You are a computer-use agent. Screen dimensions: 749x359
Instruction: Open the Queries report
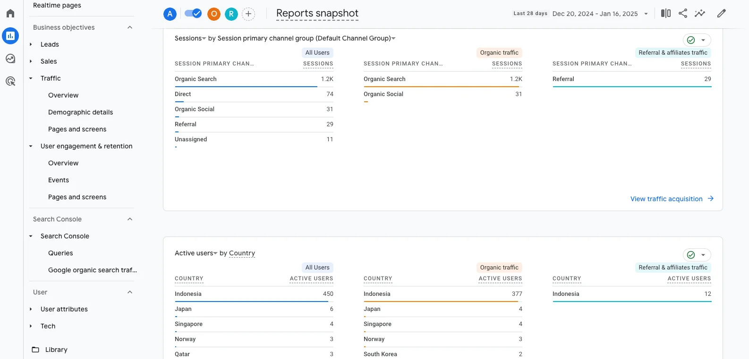(60, 253)
